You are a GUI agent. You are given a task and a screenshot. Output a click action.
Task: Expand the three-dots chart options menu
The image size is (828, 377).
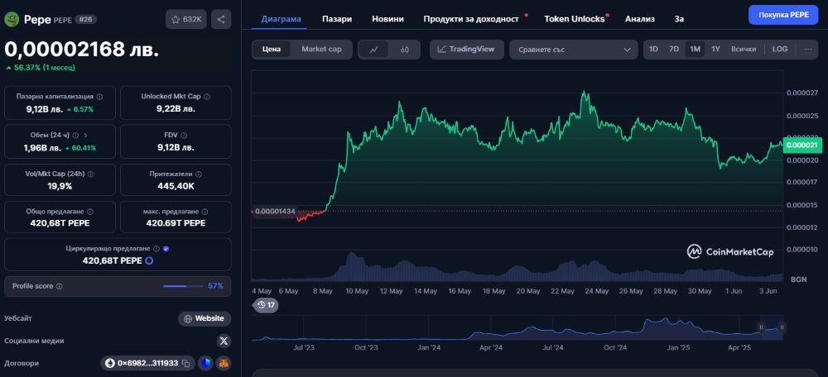808,50
